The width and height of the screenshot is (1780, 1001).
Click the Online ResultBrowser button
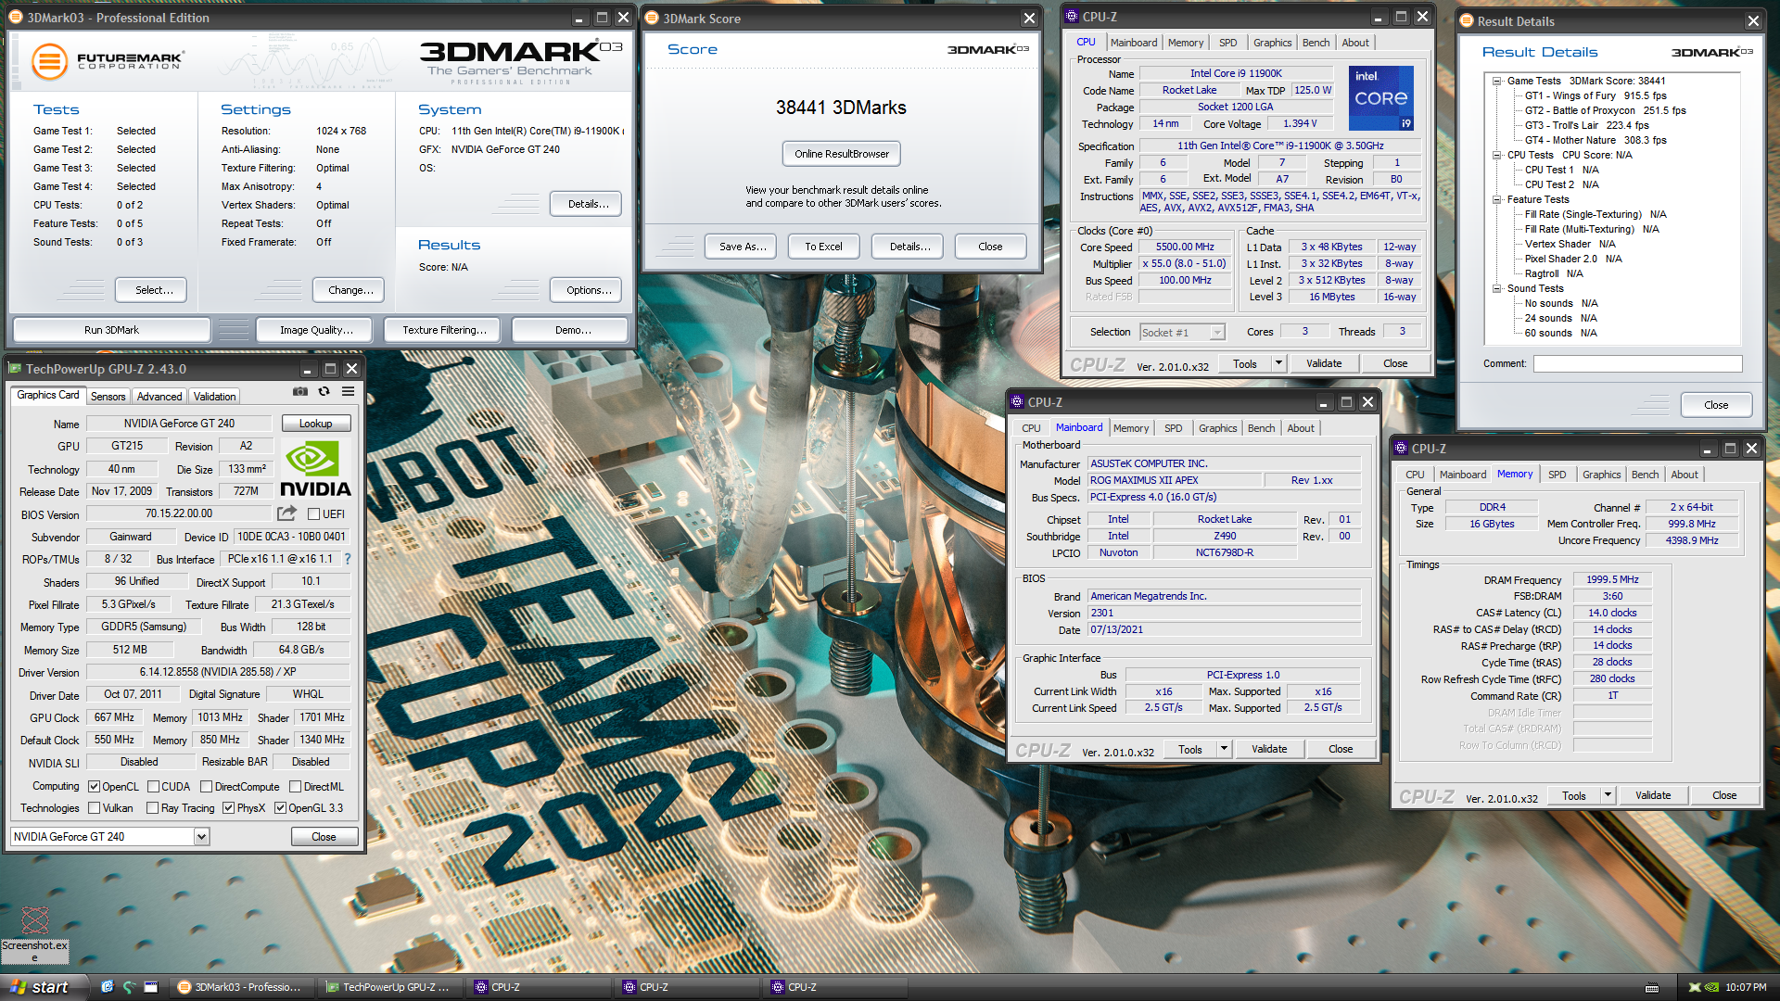click(841, 154)
